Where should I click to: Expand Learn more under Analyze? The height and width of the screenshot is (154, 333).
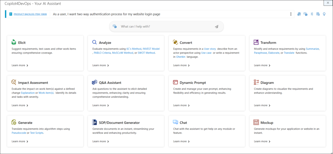100,65
